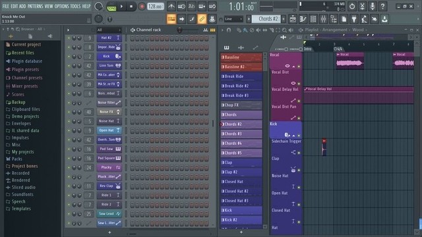Image resolution: width=422 pixels, height=237 pixels.
Task: Toggle the metronome icon
Action: click(171, 6)
